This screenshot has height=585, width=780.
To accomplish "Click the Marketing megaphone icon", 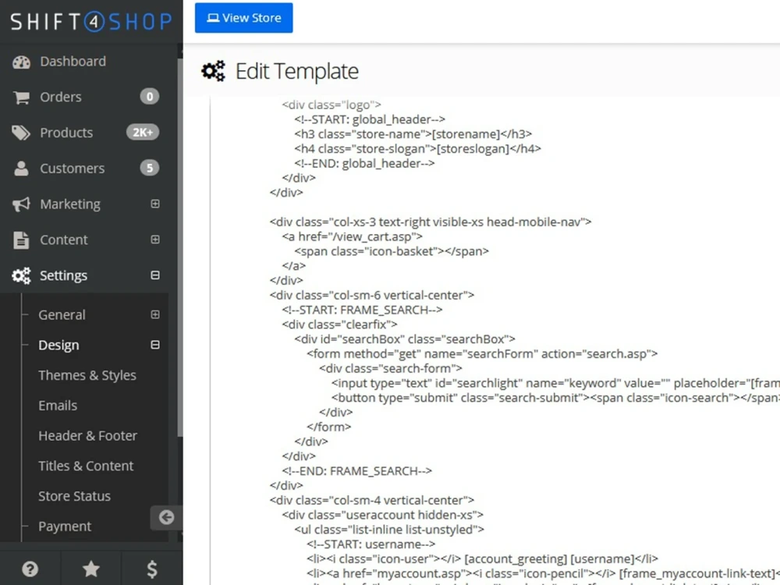I will (x=21, y=204).
